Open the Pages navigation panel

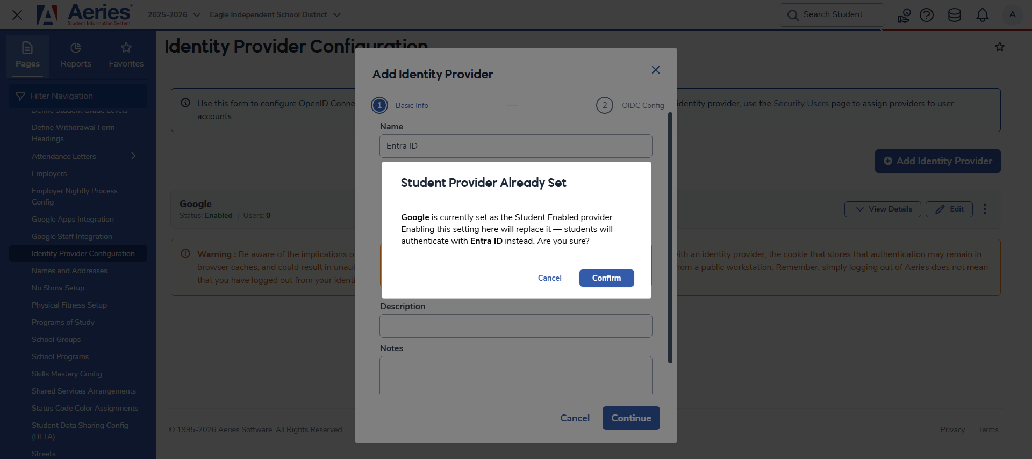click(x=27, y=55)
